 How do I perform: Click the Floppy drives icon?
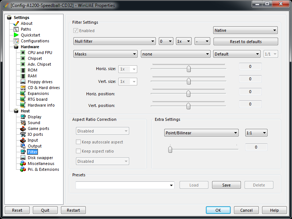23,82
